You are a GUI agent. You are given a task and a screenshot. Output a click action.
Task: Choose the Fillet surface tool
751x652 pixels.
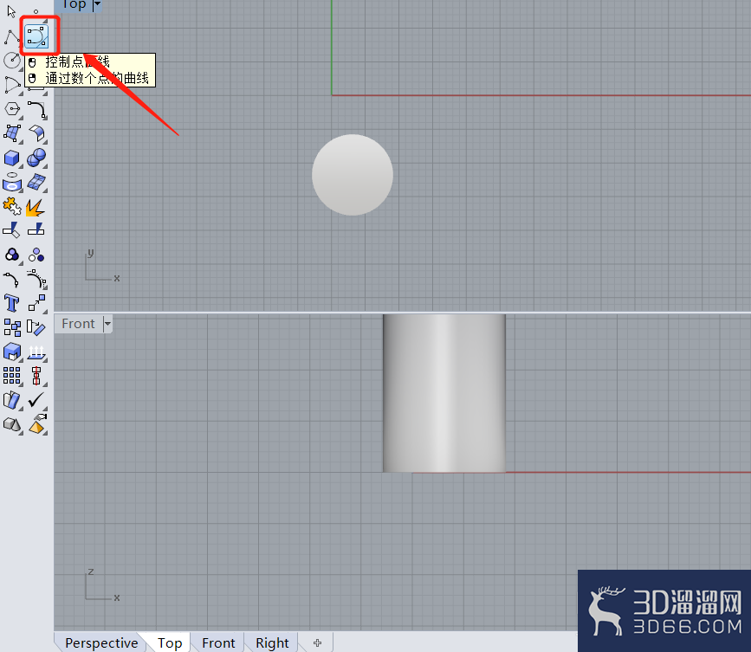[x=36, y=133]
